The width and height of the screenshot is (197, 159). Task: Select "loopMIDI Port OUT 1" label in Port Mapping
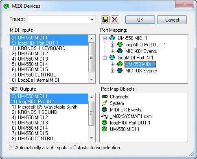pos(145,45)
